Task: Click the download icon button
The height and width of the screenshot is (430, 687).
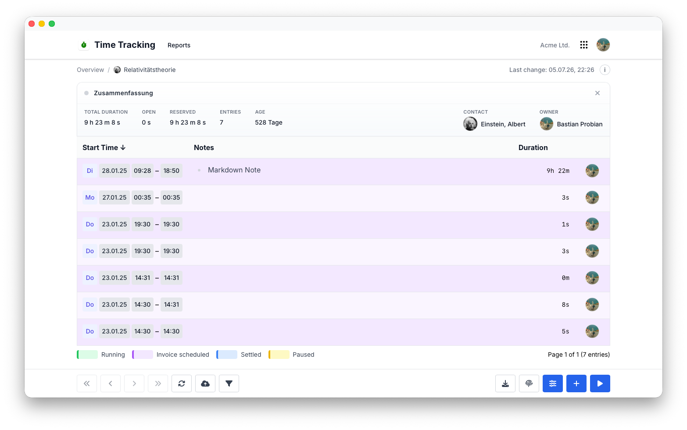Action: 505,383
